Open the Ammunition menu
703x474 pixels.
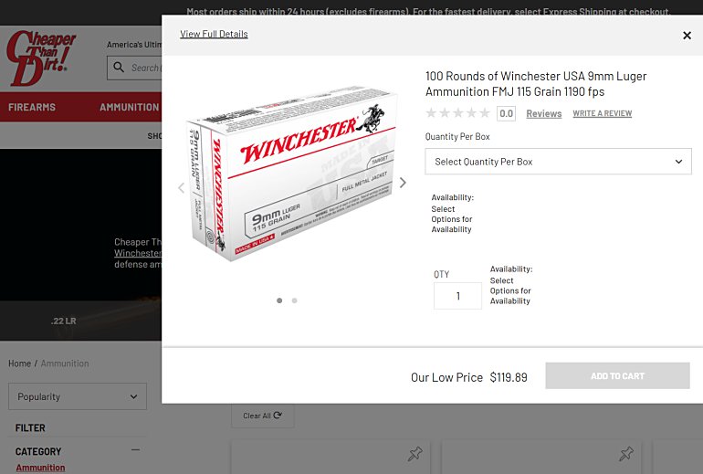(x=129, y=107)
